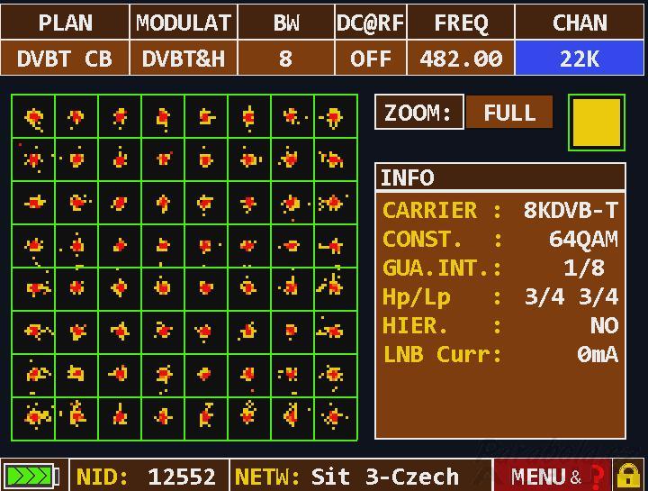The width and height of the screenshot is (648, 491).
Task: Click the yellow zoom quadrant indicator square
Action: click(597, 123)
